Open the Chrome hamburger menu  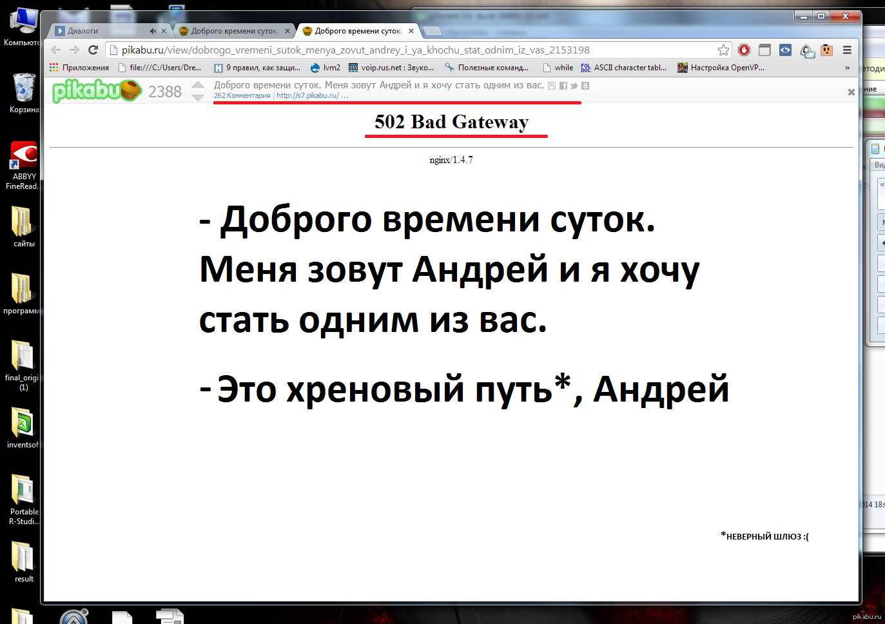[x=847, y=50]
